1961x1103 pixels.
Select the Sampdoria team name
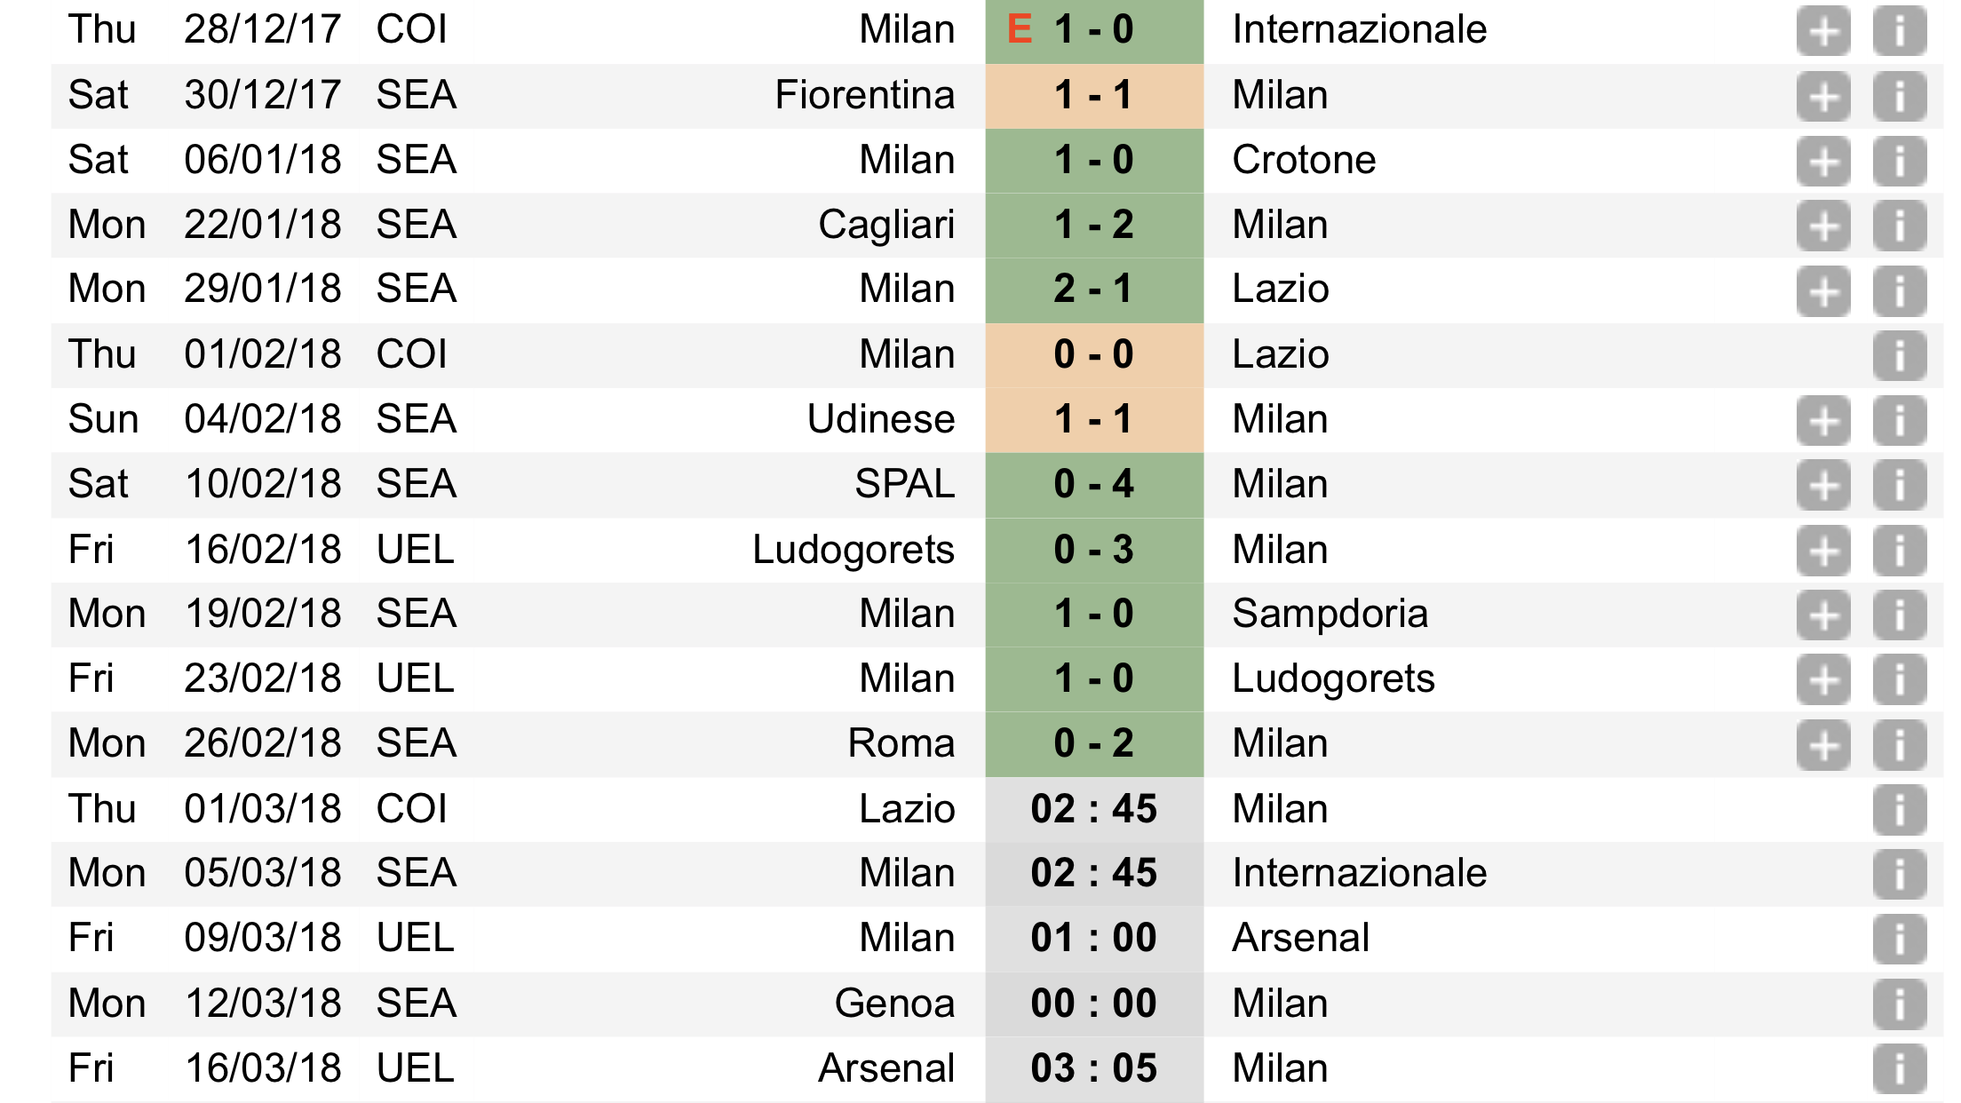(x=1330, y=614)
